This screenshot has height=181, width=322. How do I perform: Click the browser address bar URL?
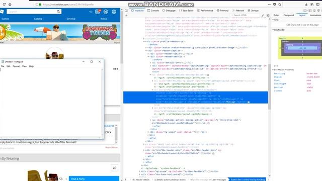coord(68,5)
